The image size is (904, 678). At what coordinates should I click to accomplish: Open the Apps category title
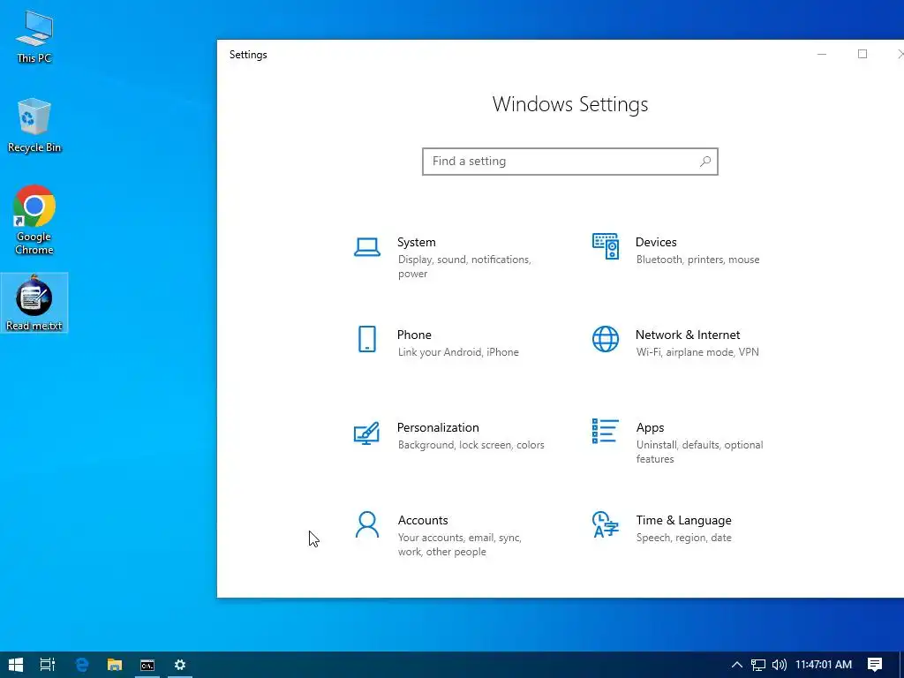pyautogui.click(x=651, y=428)
